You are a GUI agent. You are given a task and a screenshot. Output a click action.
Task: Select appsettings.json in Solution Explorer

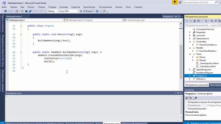point(203,70)
